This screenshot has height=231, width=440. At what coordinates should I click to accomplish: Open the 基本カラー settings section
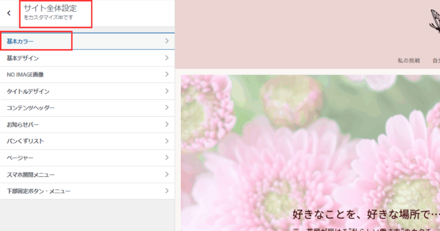tap(21, 41)
